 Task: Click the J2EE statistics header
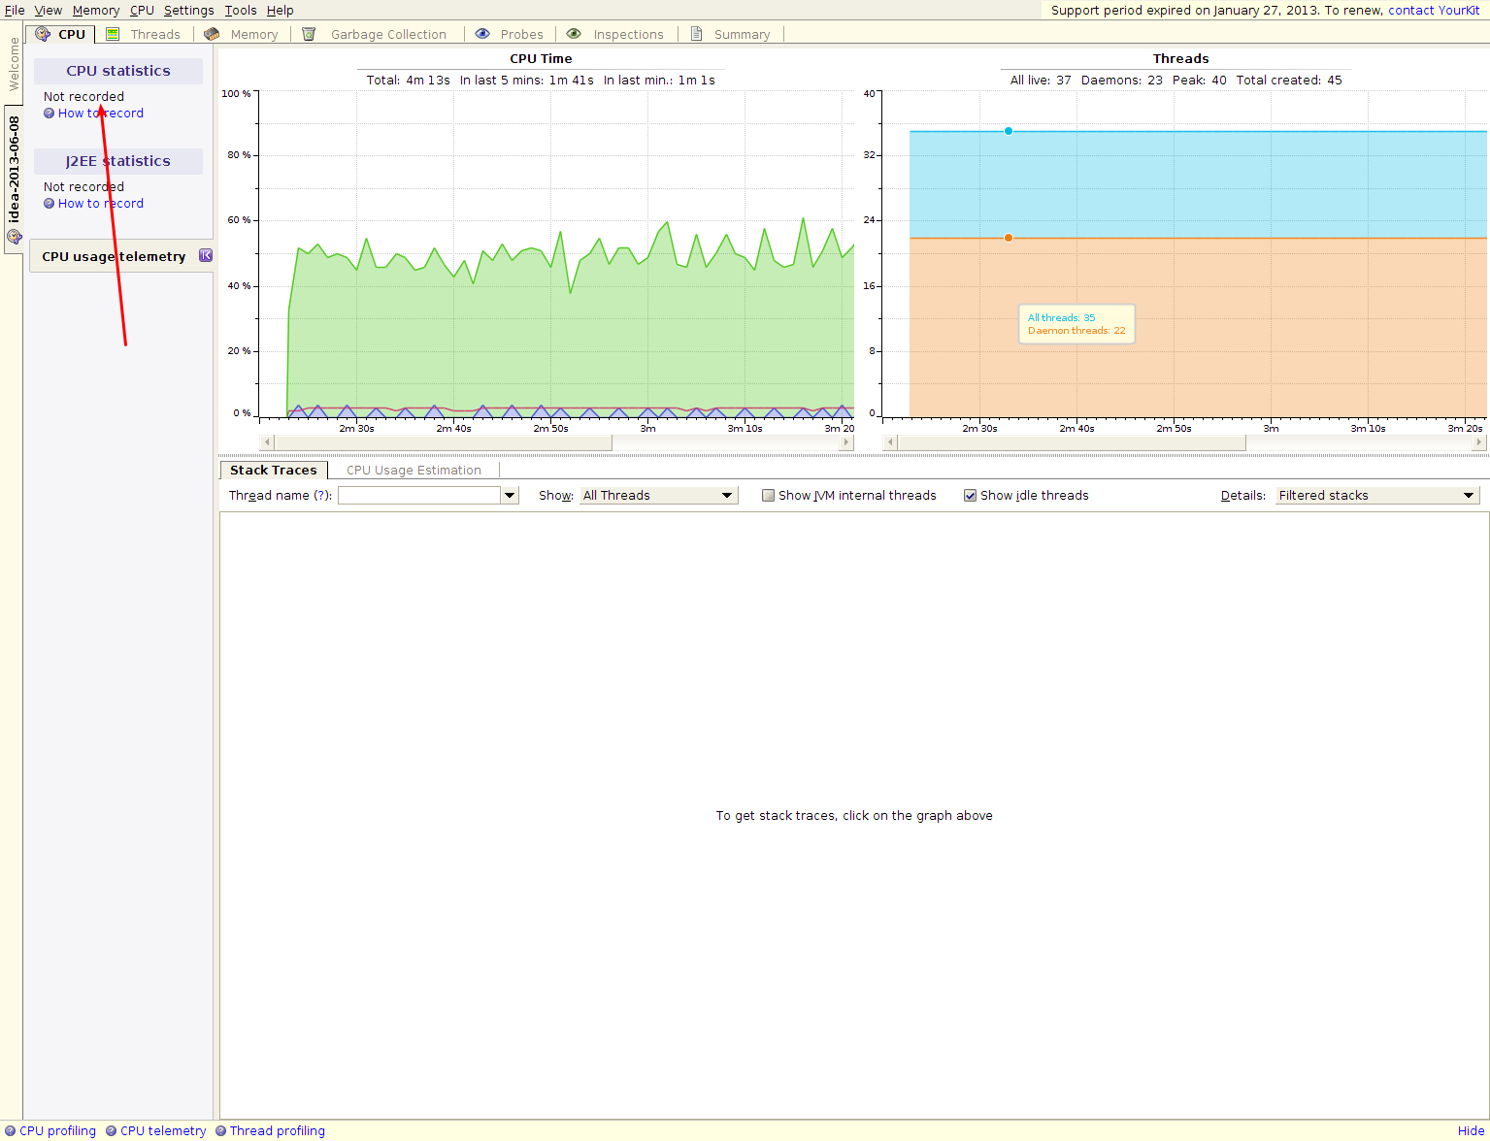tap(118, 161)
